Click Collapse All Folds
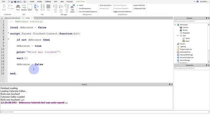The height and width of the screenshot is (118, 210). pos(139,9)
